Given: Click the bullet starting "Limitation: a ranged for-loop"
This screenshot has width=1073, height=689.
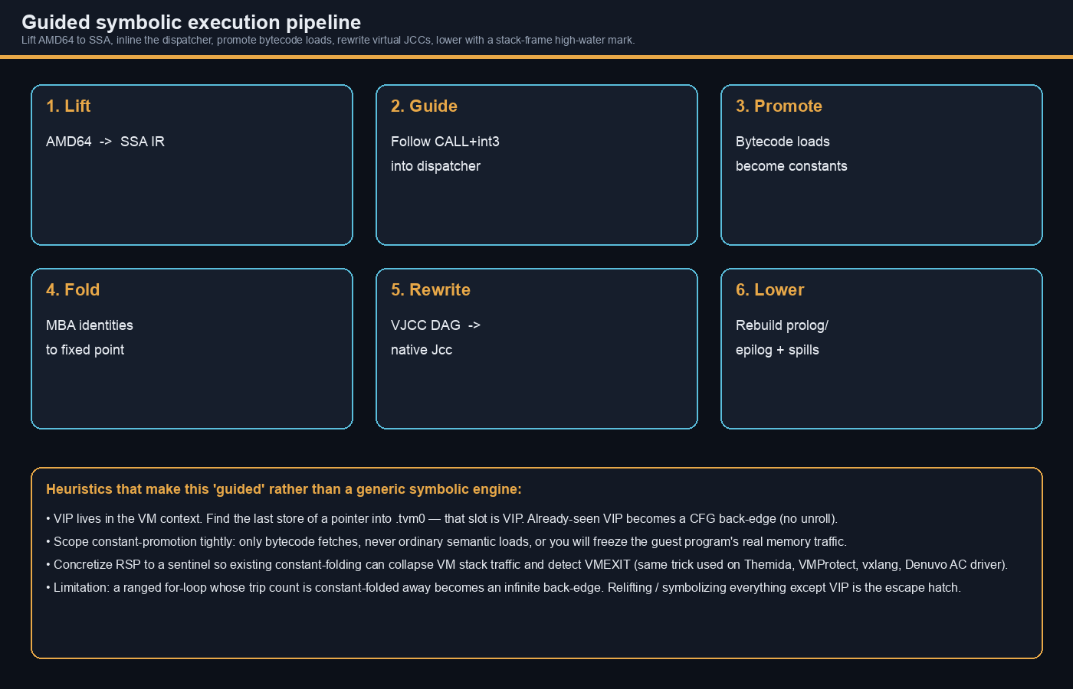Looking at the screenshot, I should coord(504,587).
